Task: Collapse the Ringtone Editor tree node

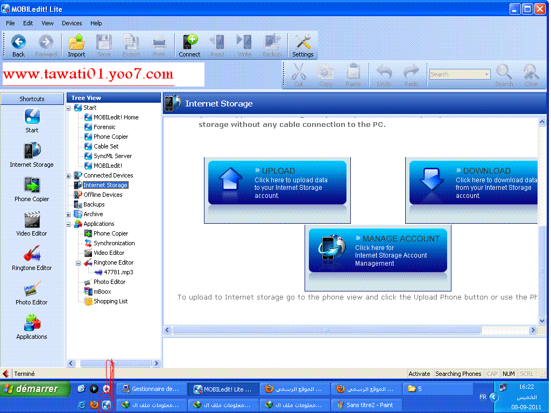Action: (x=79, y=263)
